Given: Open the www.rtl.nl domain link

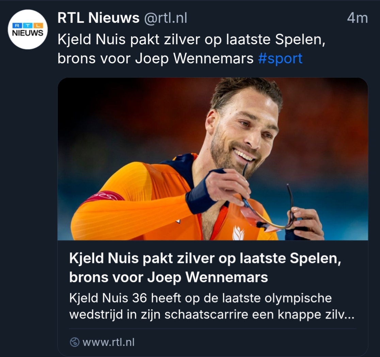Looking at the screenshot, I should tap(108, 342).
